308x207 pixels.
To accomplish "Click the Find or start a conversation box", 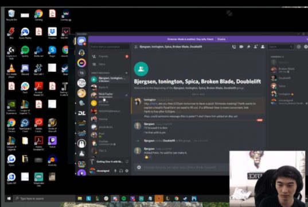I will [110, 47].
